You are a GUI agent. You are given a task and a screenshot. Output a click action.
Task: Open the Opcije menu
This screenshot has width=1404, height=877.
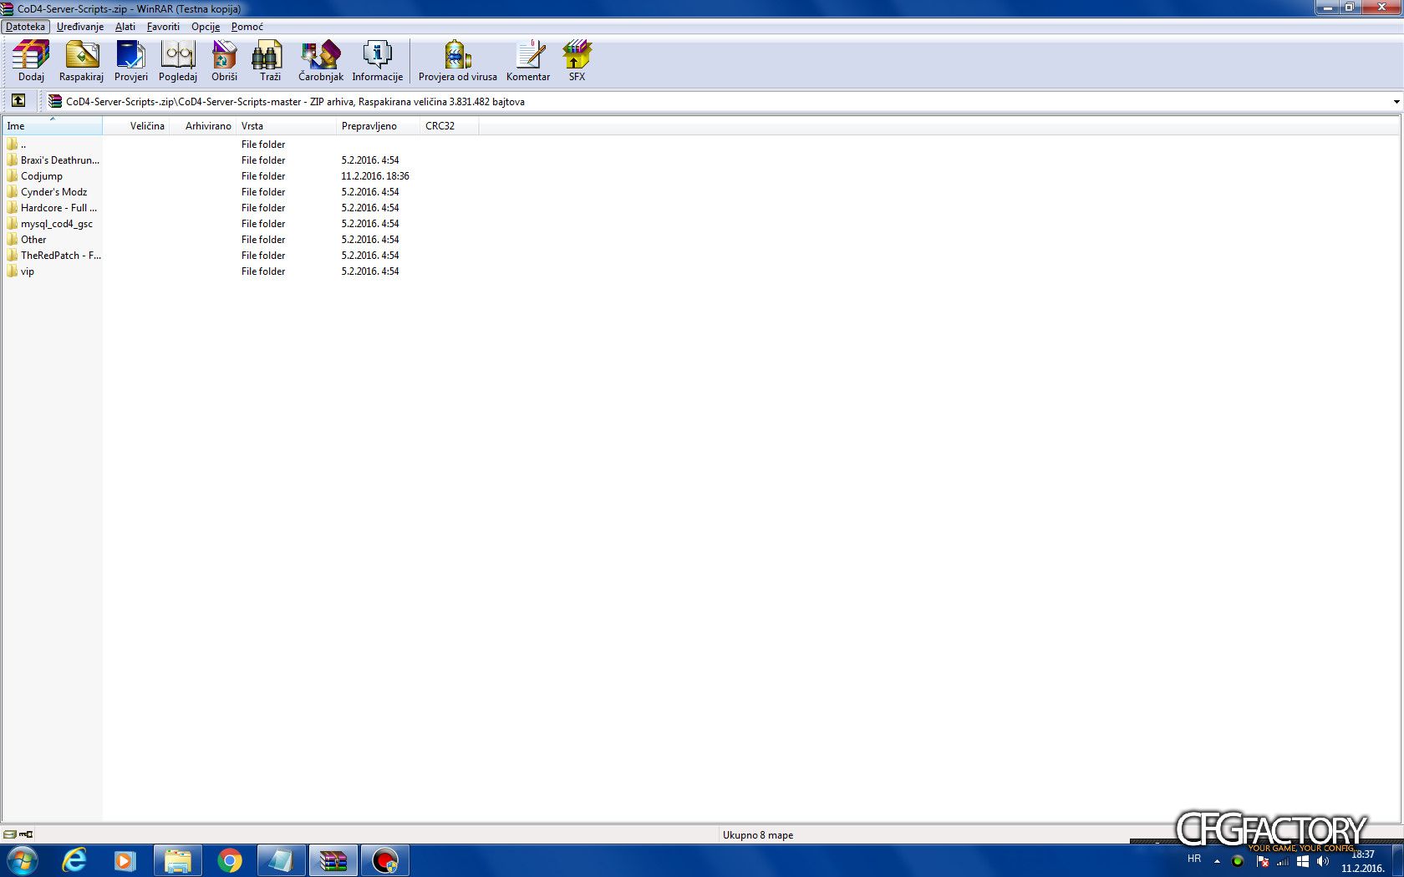206,27
